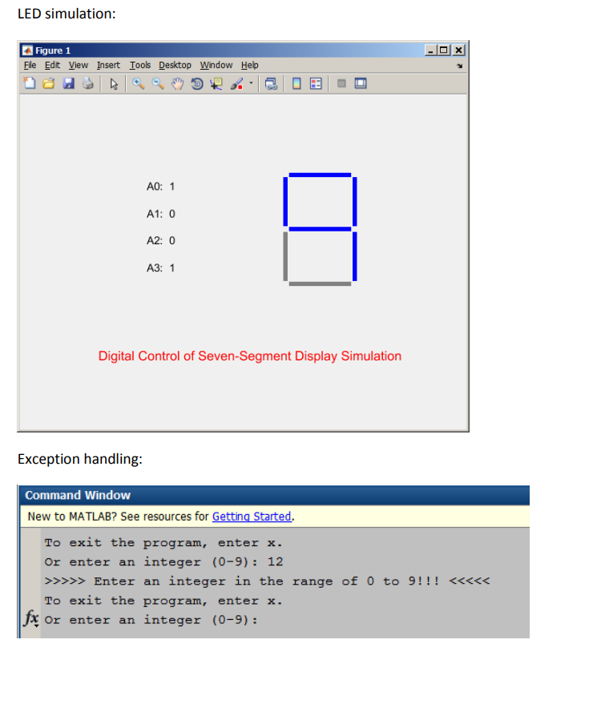
Task: Click the 'A2: 0' label
Action: click(160, 240)
